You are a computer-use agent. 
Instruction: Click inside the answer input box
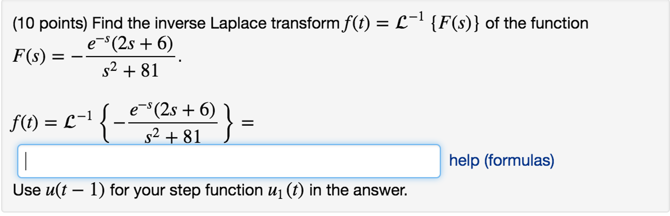(x=229, y=160)
